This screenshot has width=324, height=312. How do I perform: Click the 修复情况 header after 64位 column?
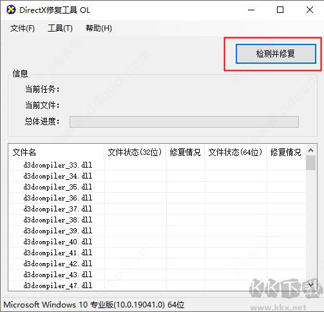(x=286, y=152)
